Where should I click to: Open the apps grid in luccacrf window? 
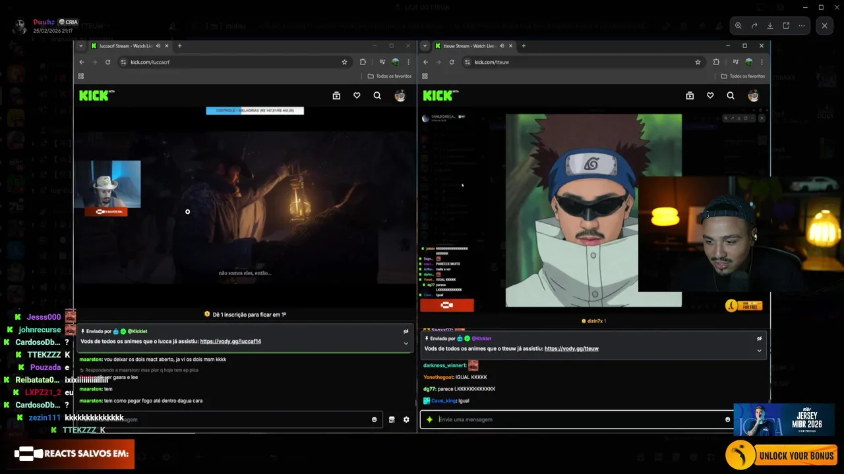pos(81,76)
